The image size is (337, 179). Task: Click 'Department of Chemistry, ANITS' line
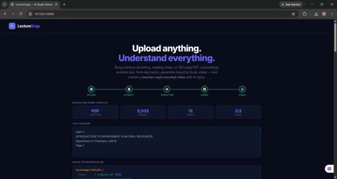tap(96, 141)
